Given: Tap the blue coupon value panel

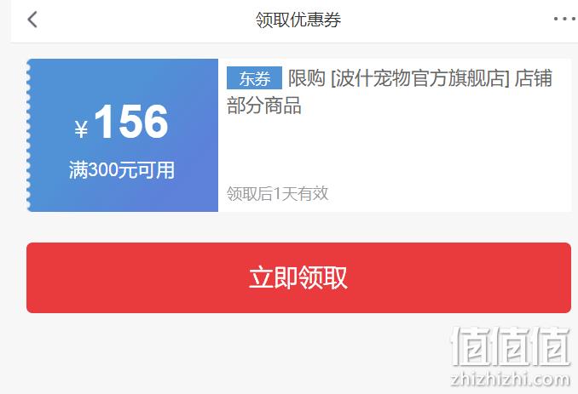Looking at the screenshot, I should 123,135.
